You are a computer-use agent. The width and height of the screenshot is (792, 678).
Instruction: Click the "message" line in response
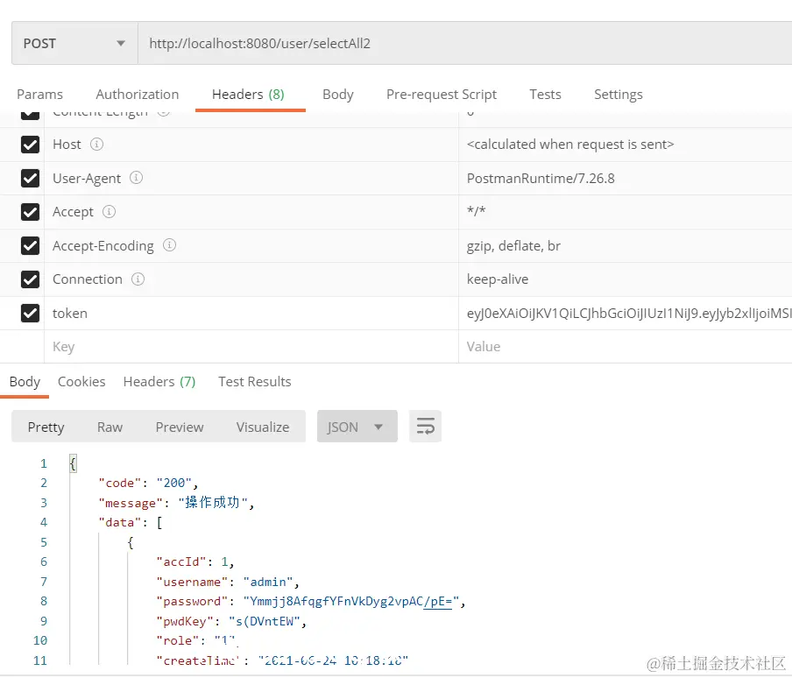[x=176, y=503]
